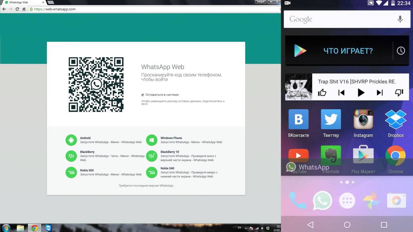
Task: Dislike the track with thumbs down
Action: tap(399, 93)
